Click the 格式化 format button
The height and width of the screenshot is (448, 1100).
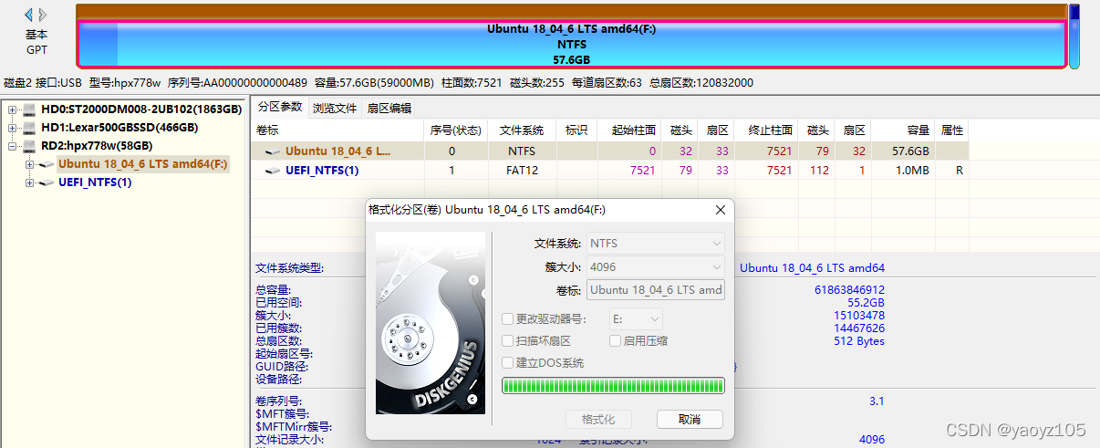[x=598, y=419]
